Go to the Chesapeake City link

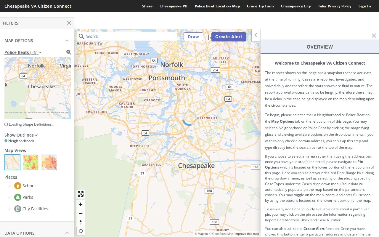(296, 6)
